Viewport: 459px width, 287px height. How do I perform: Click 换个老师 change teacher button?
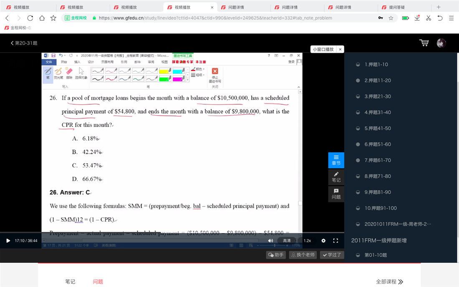[x=303, y=255]
